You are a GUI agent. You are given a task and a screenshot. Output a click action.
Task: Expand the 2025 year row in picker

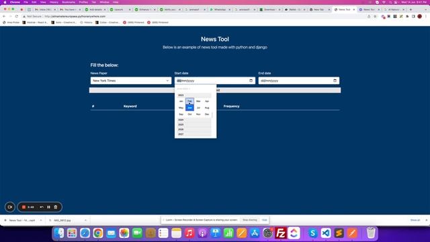click(194, 124)
